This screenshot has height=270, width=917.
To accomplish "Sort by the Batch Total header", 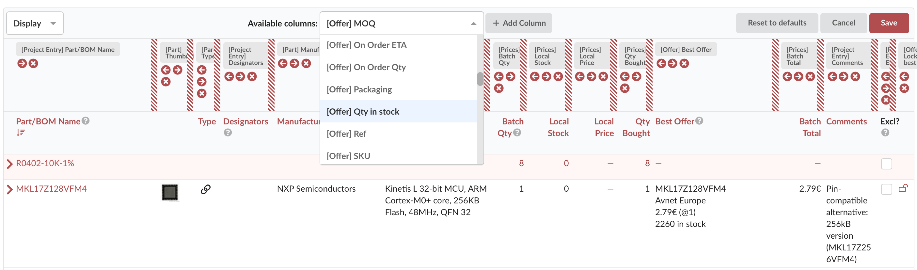I will point(810,127).
